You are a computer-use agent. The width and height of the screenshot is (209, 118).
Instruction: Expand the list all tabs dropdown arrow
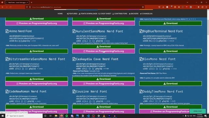coord(187,2)
